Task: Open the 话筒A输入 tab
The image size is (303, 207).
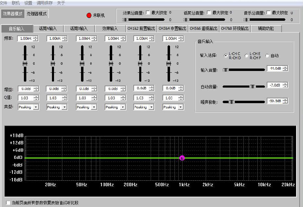Action: pos(48,28)
